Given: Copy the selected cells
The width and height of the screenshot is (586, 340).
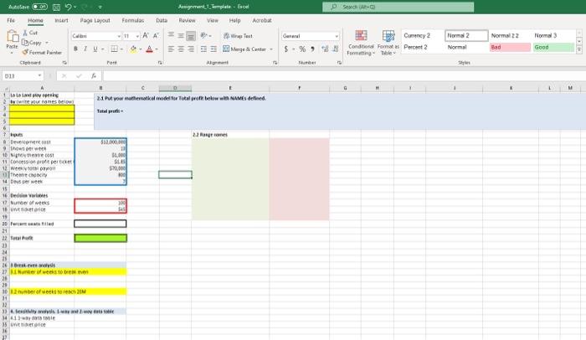Looking at the screenshot, I should (x=32, y=43).
